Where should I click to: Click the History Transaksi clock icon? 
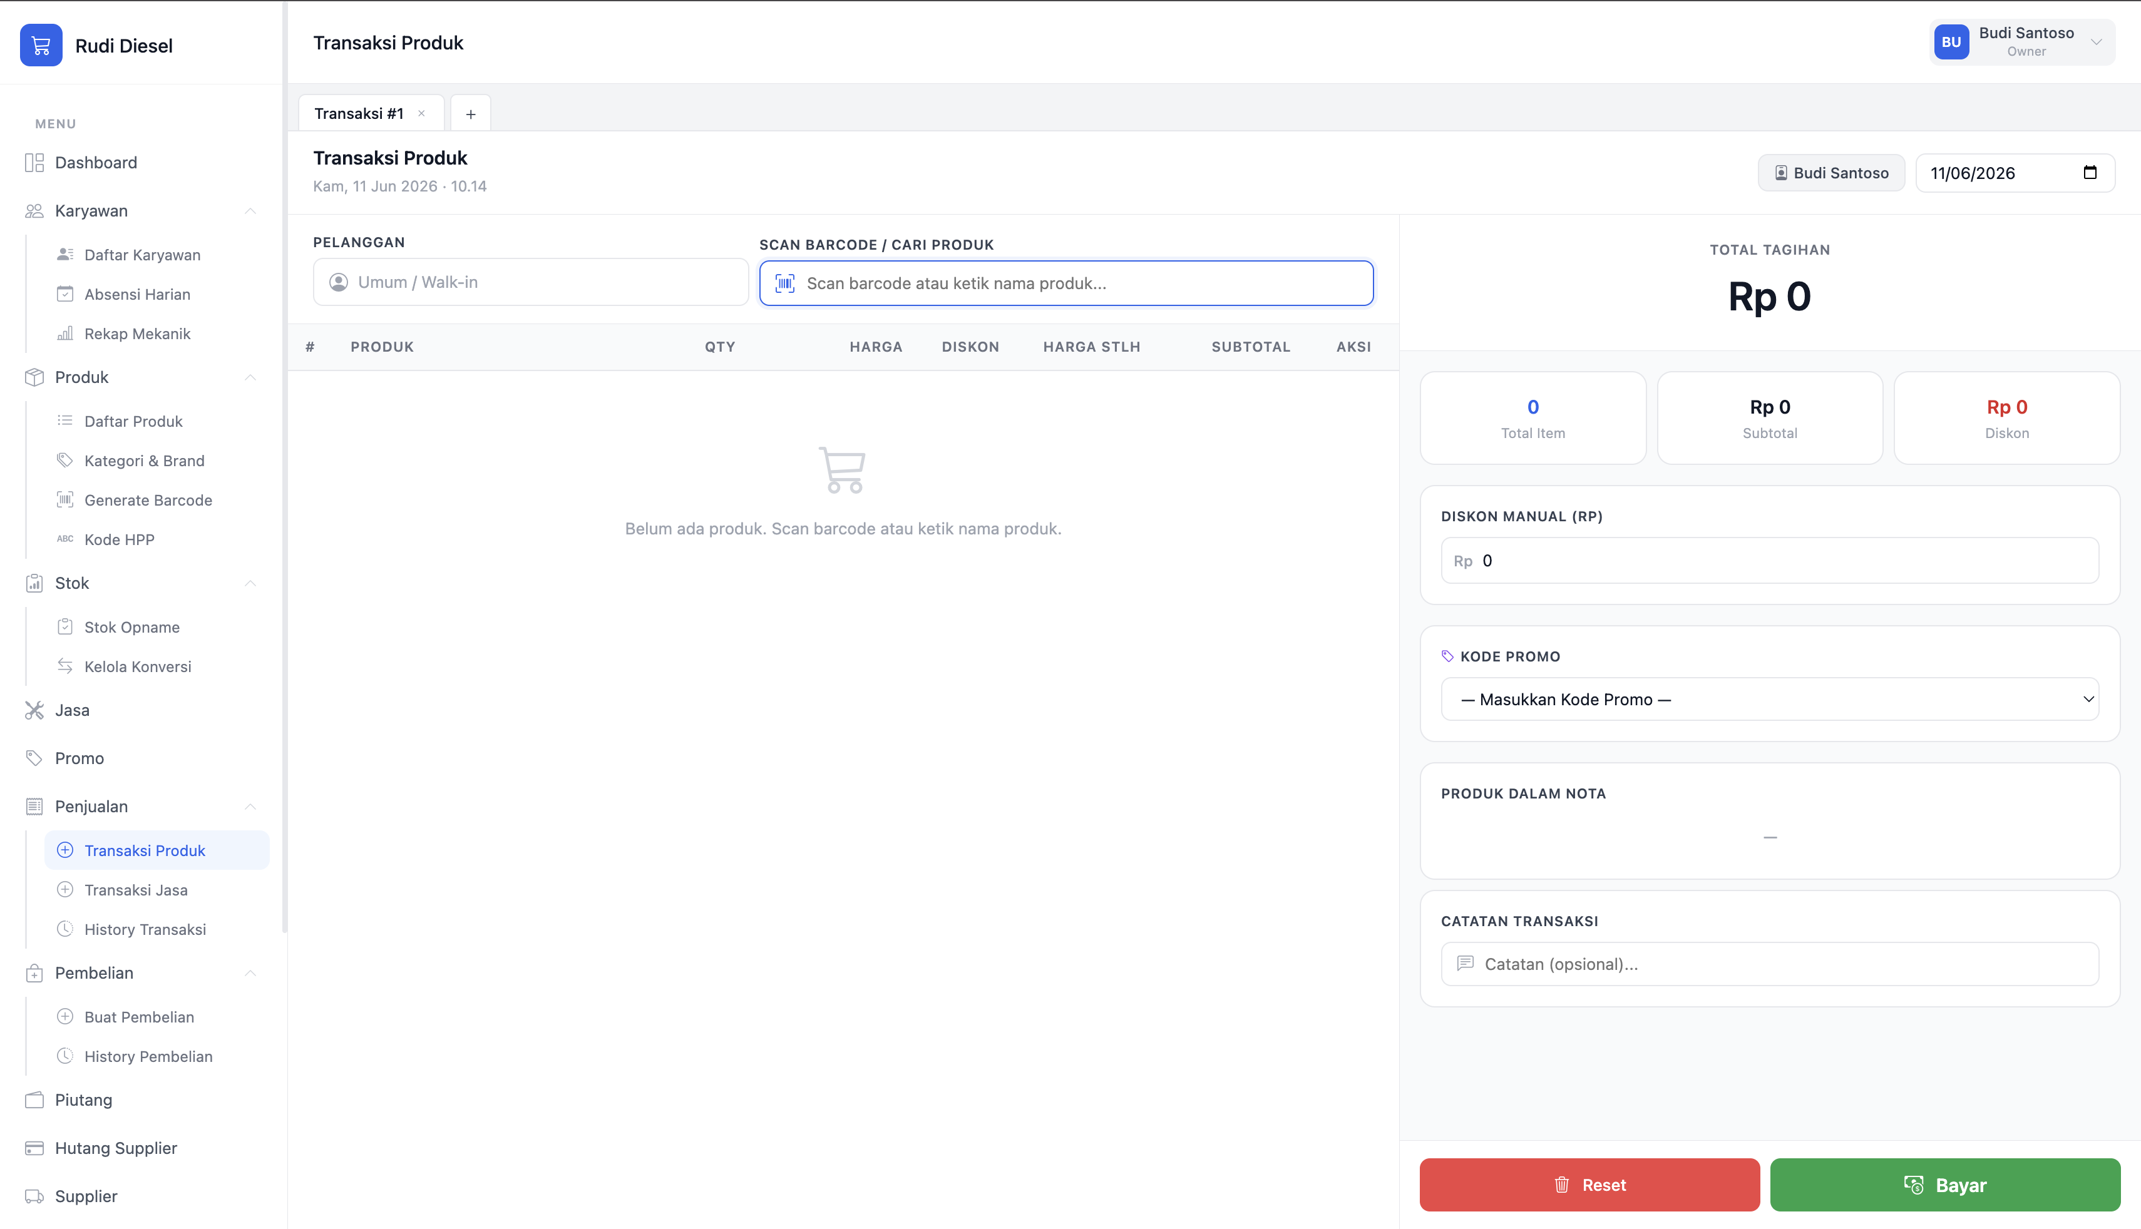(x=65, y=929)
